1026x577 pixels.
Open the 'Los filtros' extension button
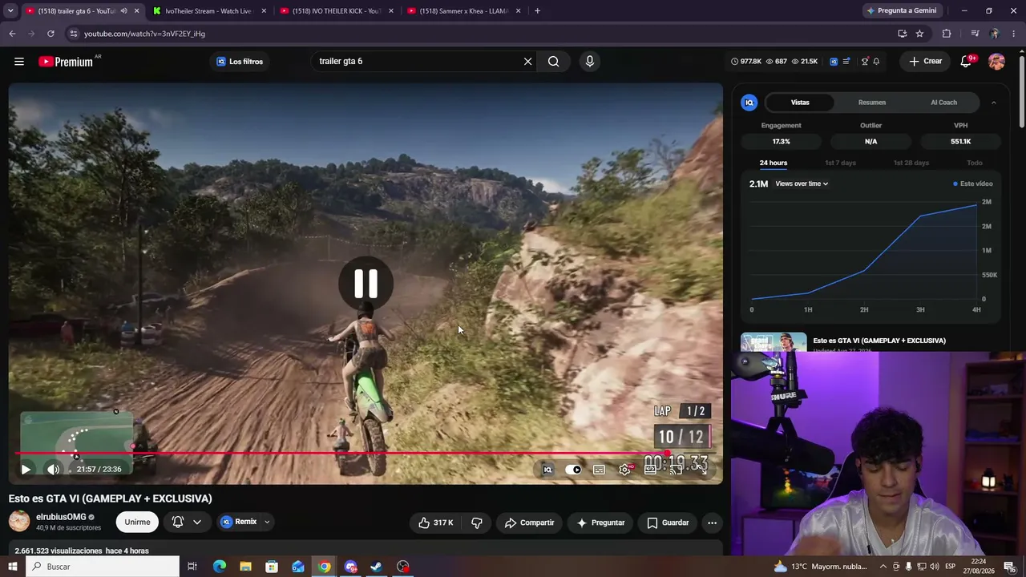click(240, 62)
